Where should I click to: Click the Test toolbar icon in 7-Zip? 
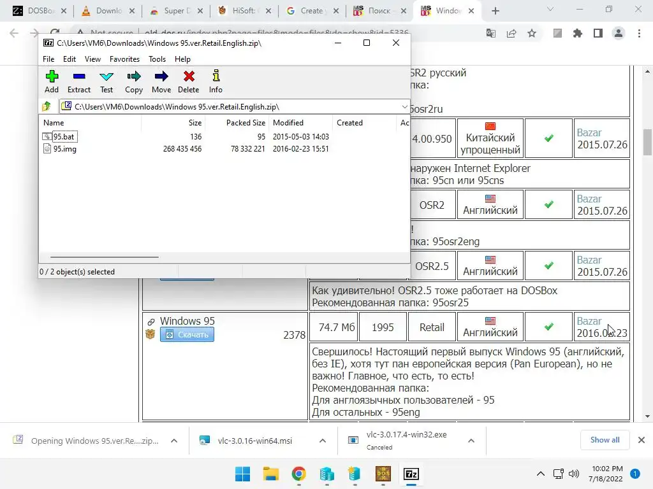click(106, 81)
